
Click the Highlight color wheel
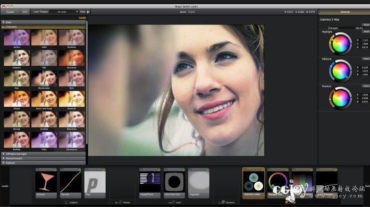341,44
